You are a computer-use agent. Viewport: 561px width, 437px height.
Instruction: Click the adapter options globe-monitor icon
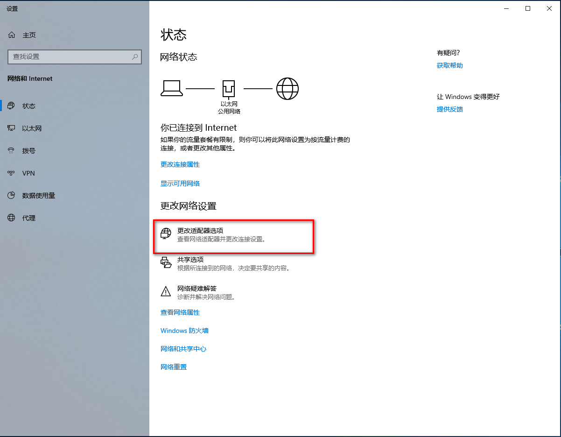tap(166, 234)
